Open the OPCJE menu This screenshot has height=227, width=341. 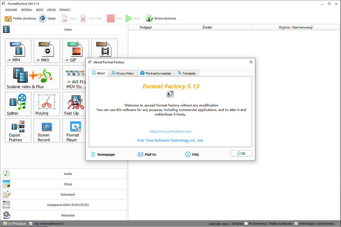point(51,10)
